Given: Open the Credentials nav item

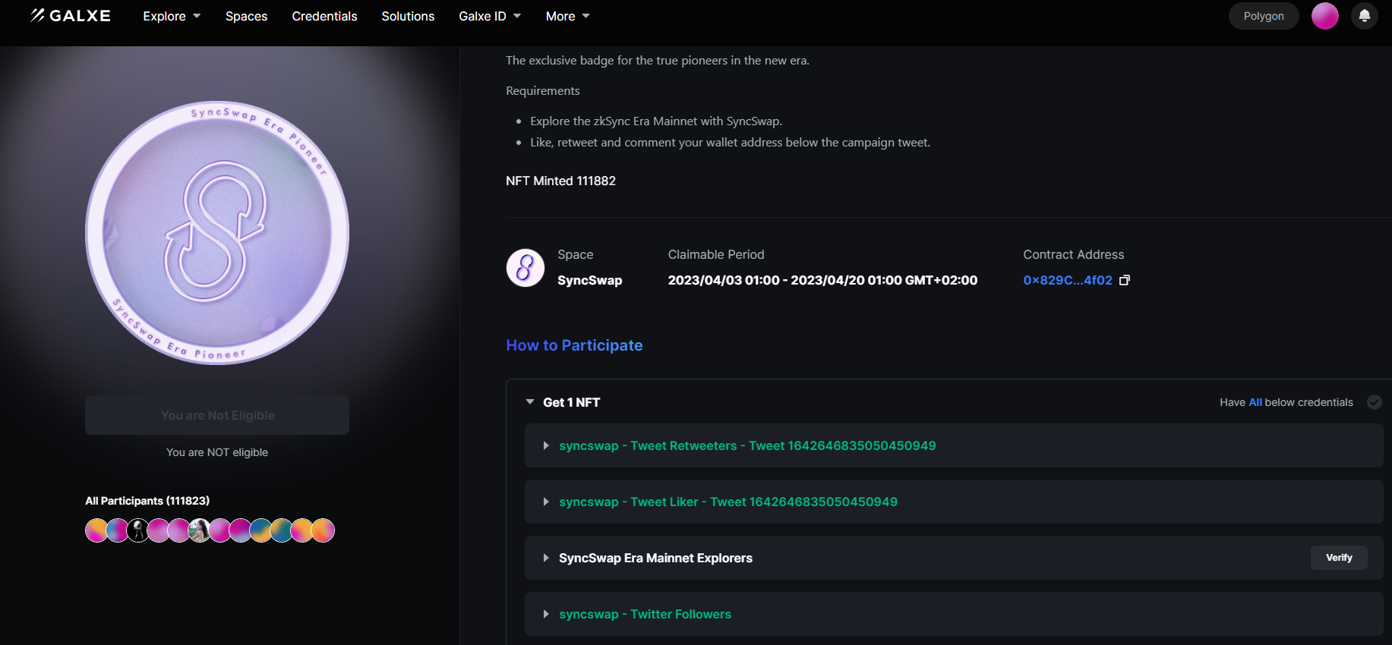Looking at the screenshot, I should point(324,16).
